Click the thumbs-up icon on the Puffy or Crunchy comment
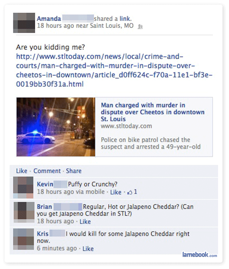The image size is (229, 269). coord(129,192)
